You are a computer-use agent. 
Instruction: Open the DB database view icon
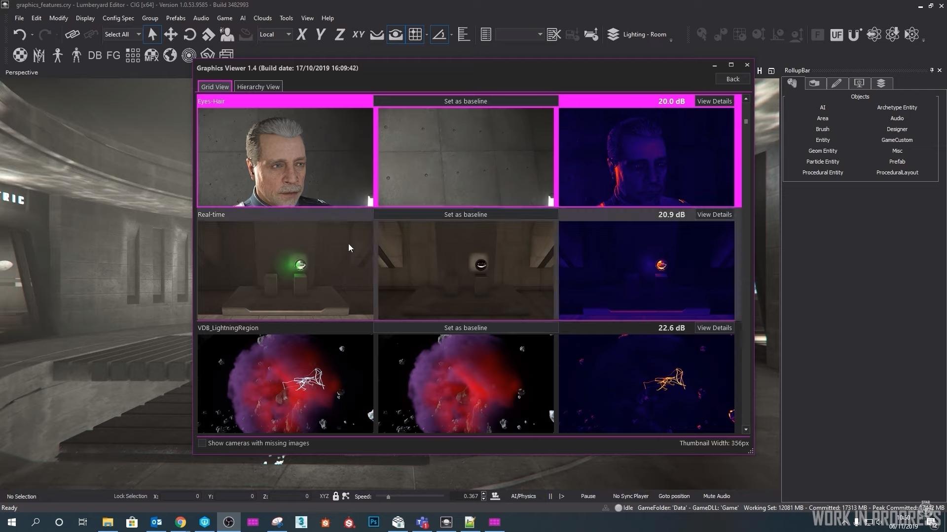95,55
